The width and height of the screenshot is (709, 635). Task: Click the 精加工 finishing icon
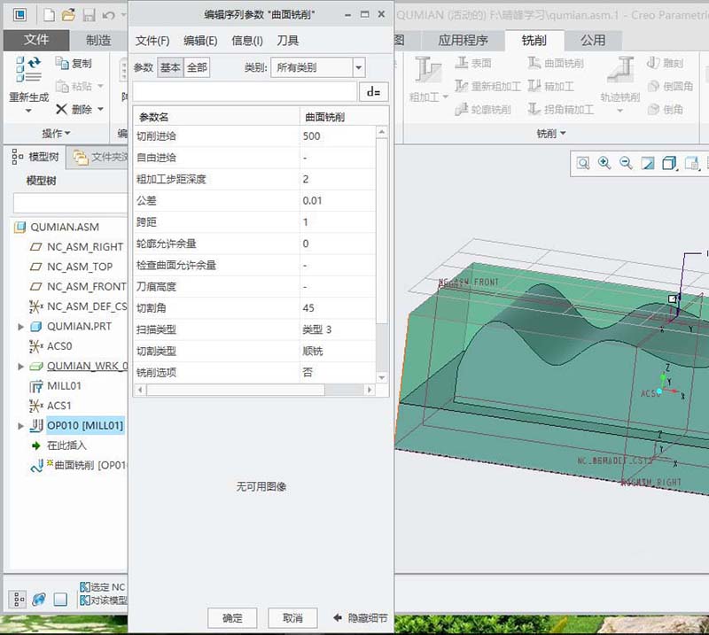[534, 86]
